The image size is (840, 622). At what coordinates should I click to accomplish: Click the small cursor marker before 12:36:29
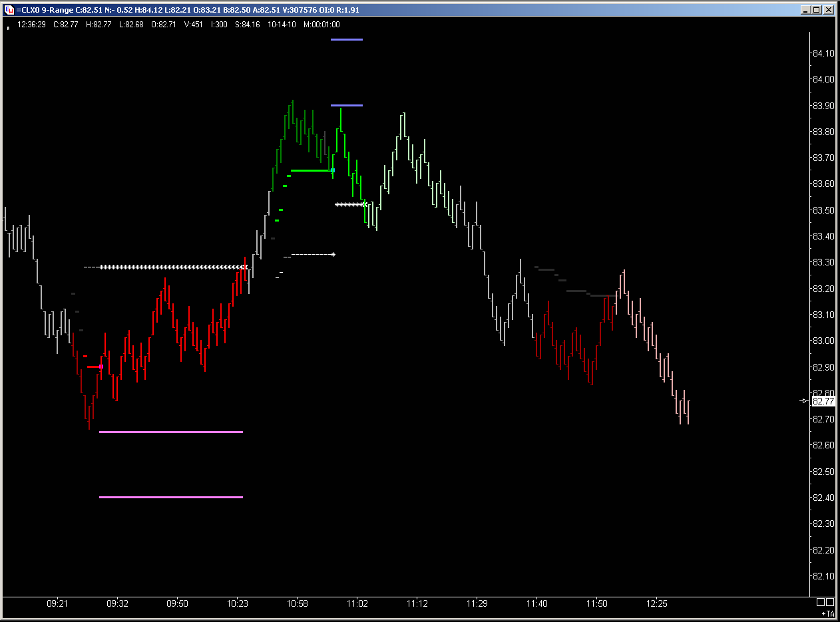pyautogui.click(x=8, y=27)
